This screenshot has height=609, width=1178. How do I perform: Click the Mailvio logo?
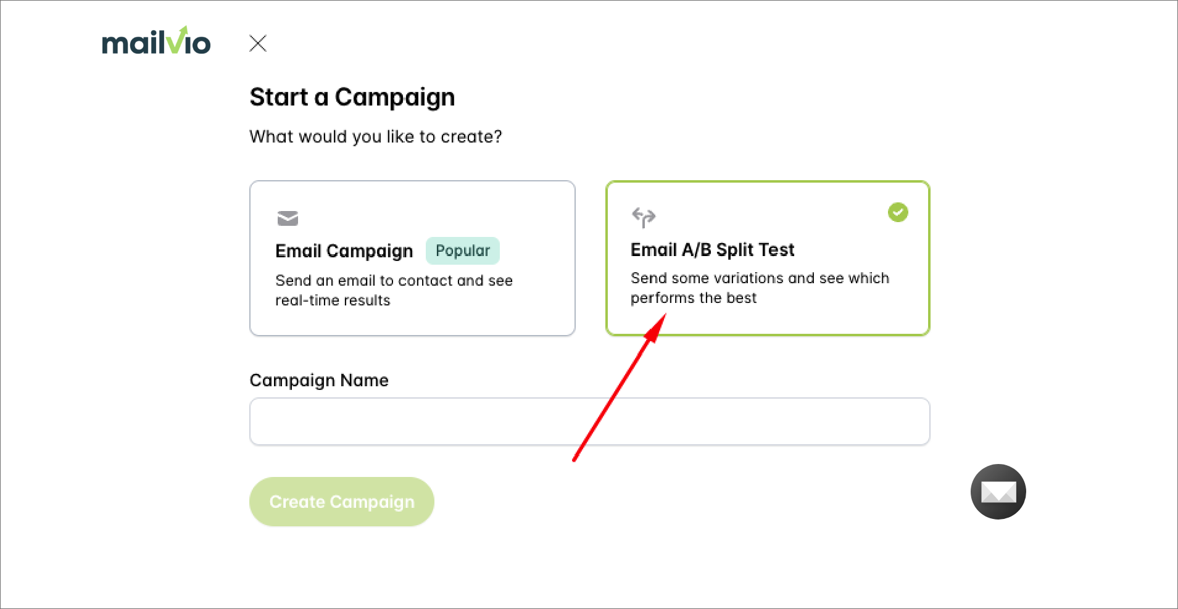pyautogui.click(x=156, y=42)
